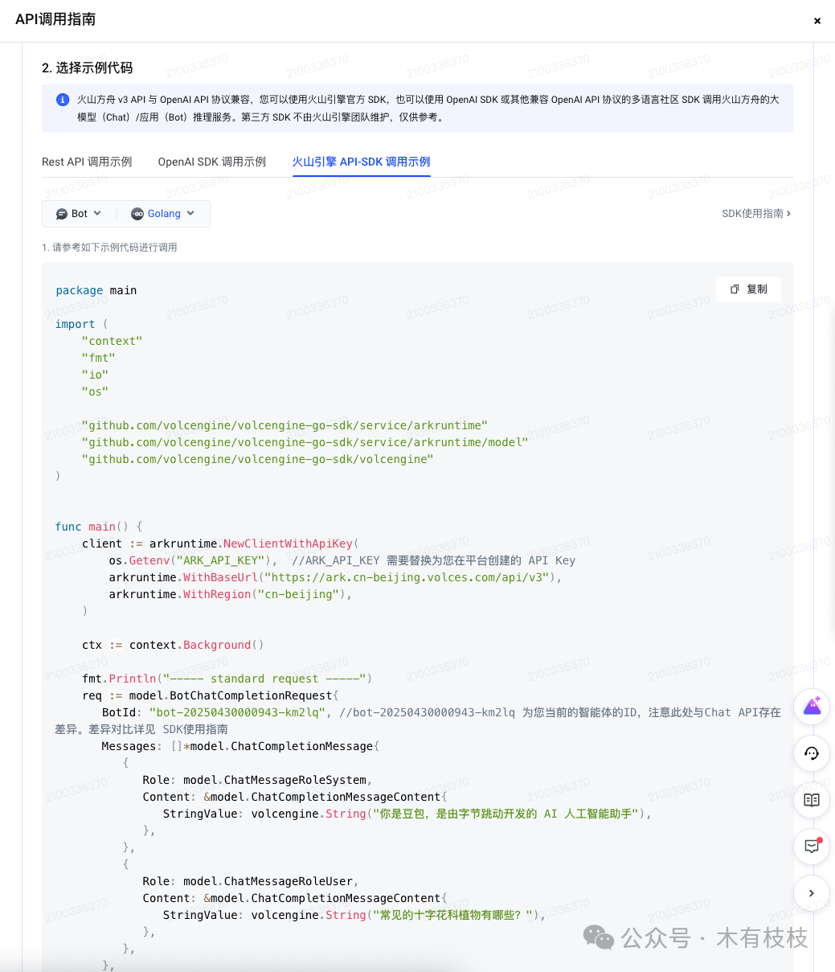
Task: Open the Golang language dropdown
Action: coord(163,214)
